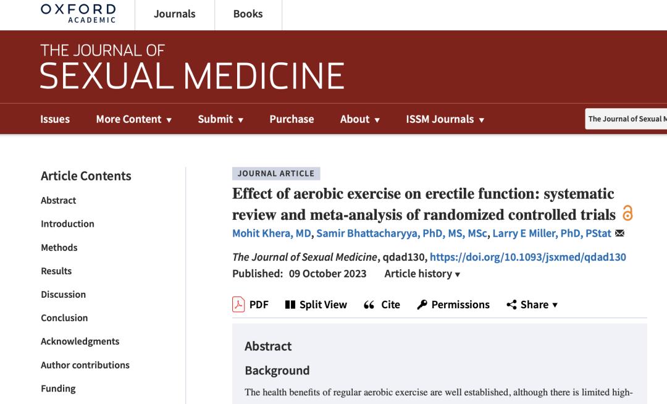Image resolution: width=667 pixels, height=404 pixels.
Task: Click the Split View columns icon
Action: (x=290, y=305)
